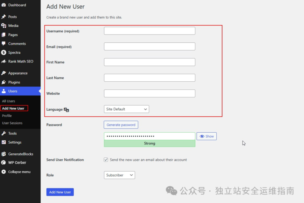
Task: Show the hidden password
Action: click(x=207, y=136)
